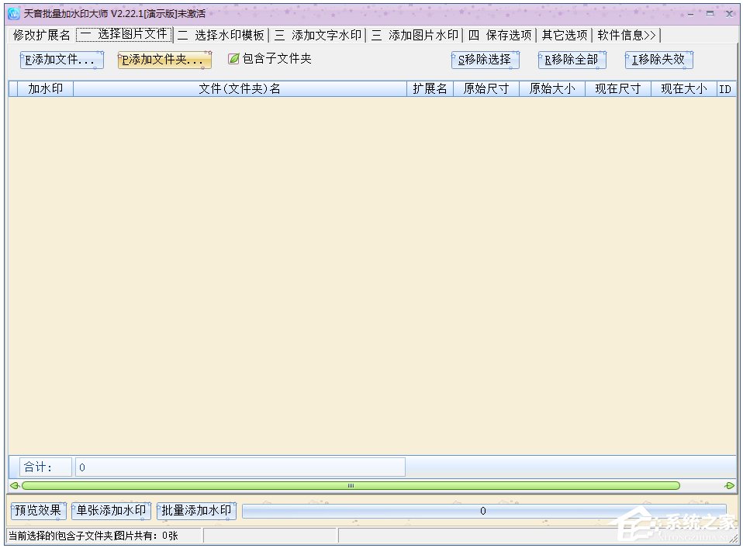Click the 批量添加水印 button
This screenshot has width=743, height=548.
197,511
